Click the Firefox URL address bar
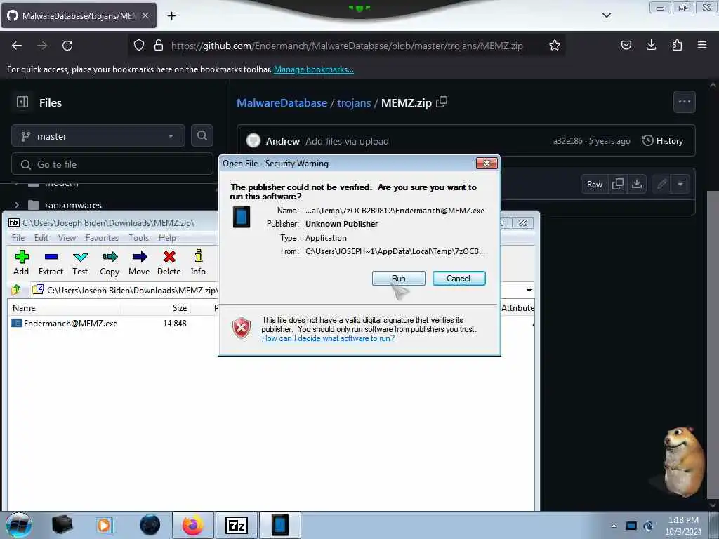719x539 pixels. [347, 46]
